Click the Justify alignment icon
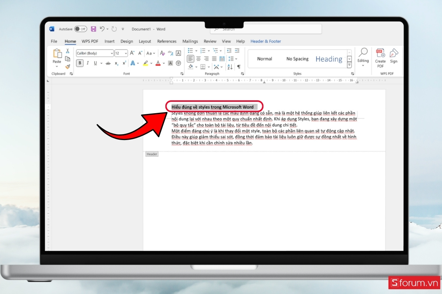The image size is (442, 294). click(x=214, y=59)
